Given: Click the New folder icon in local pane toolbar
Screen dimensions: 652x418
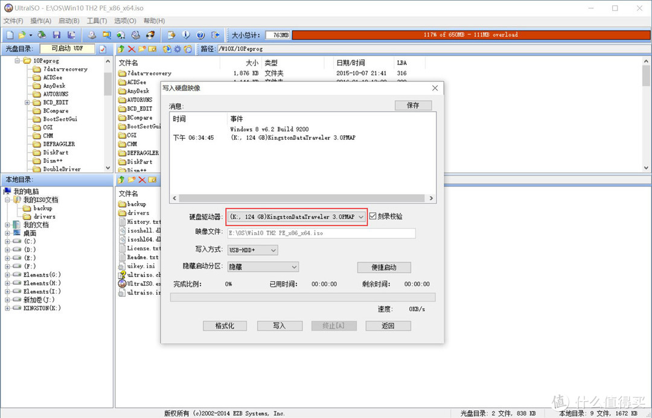Looking at the screenshot, I should click(x=132, y=180).
